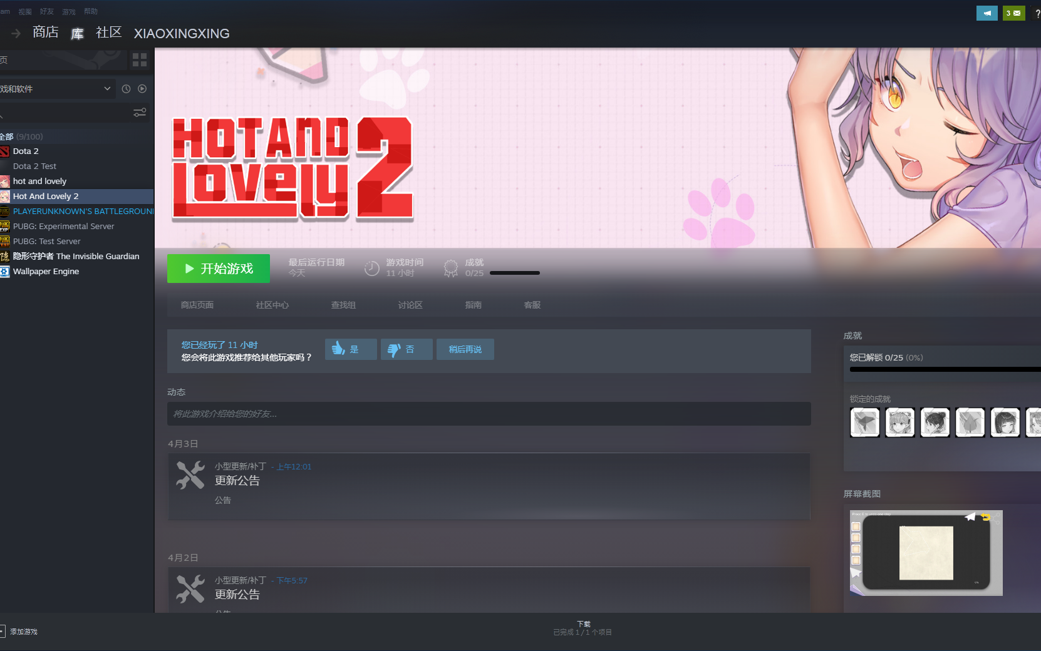Open the '戏和软件' library filter dropdown
Viewport: 1041px width, 651px height.
click(x=56, y=89)
